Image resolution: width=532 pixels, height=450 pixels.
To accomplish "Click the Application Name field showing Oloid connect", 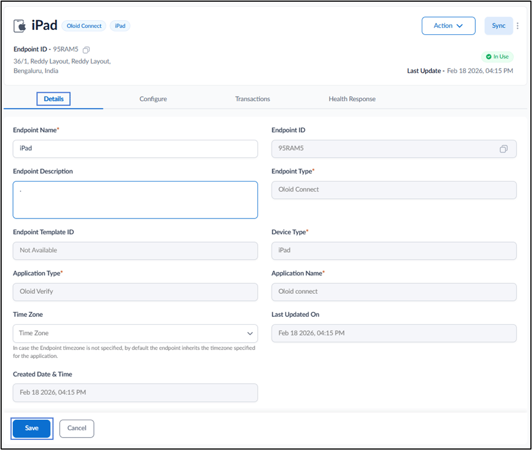I will click(x=394, y=292).
